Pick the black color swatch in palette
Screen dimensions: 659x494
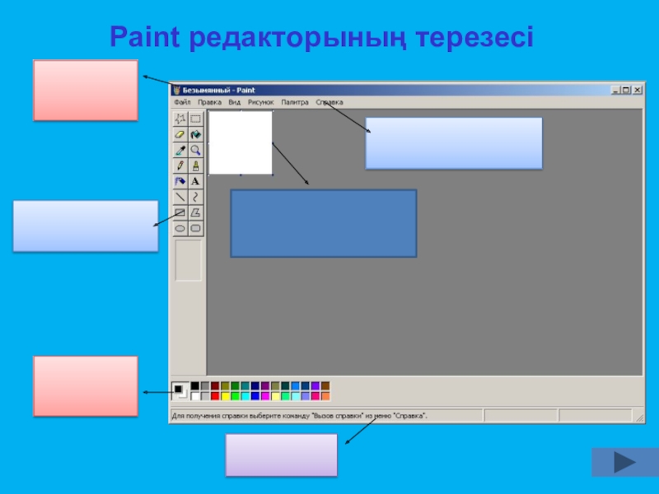(x=195, y=386)
